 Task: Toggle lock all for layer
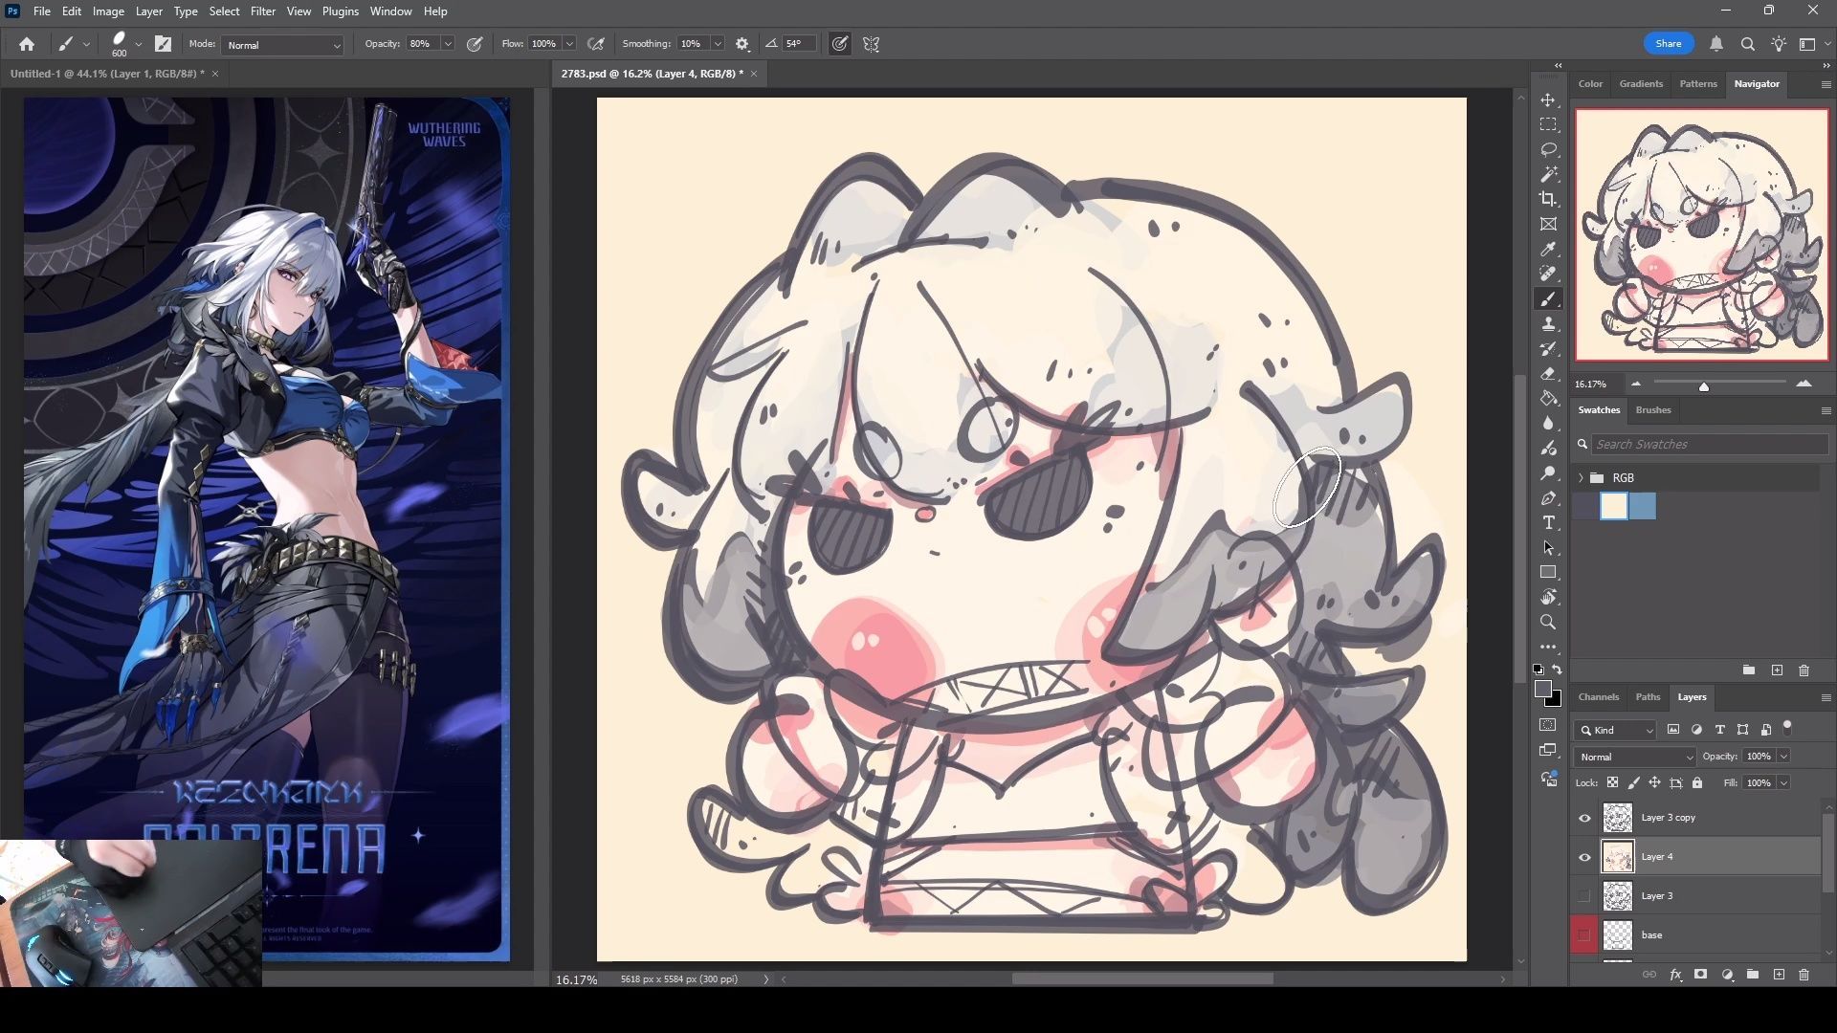point(1697,782)
